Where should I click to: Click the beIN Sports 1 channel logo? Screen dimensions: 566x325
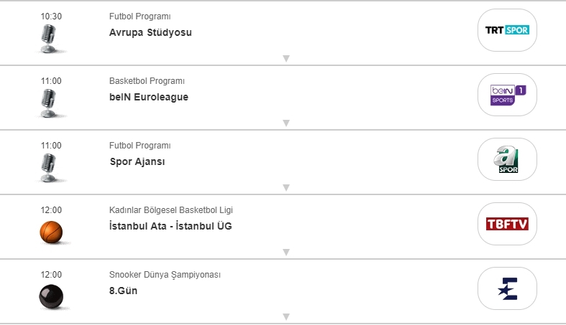tap(507, 95)
